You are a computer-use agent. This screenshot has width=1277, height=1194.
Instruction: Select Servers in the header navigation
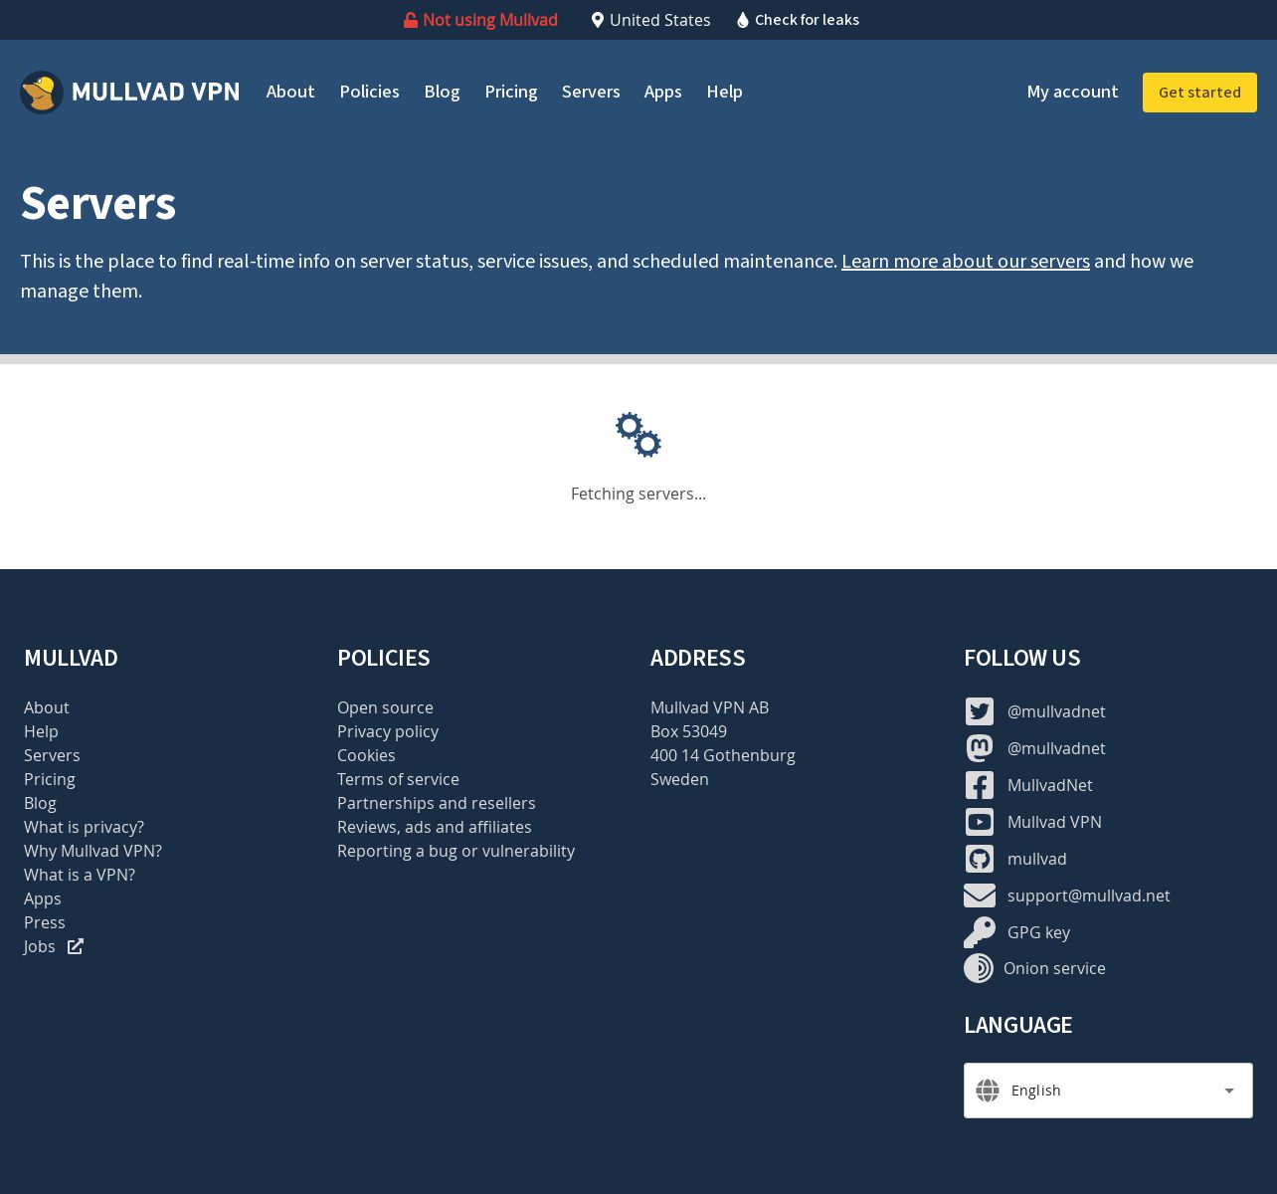click(x=591, y=92)
